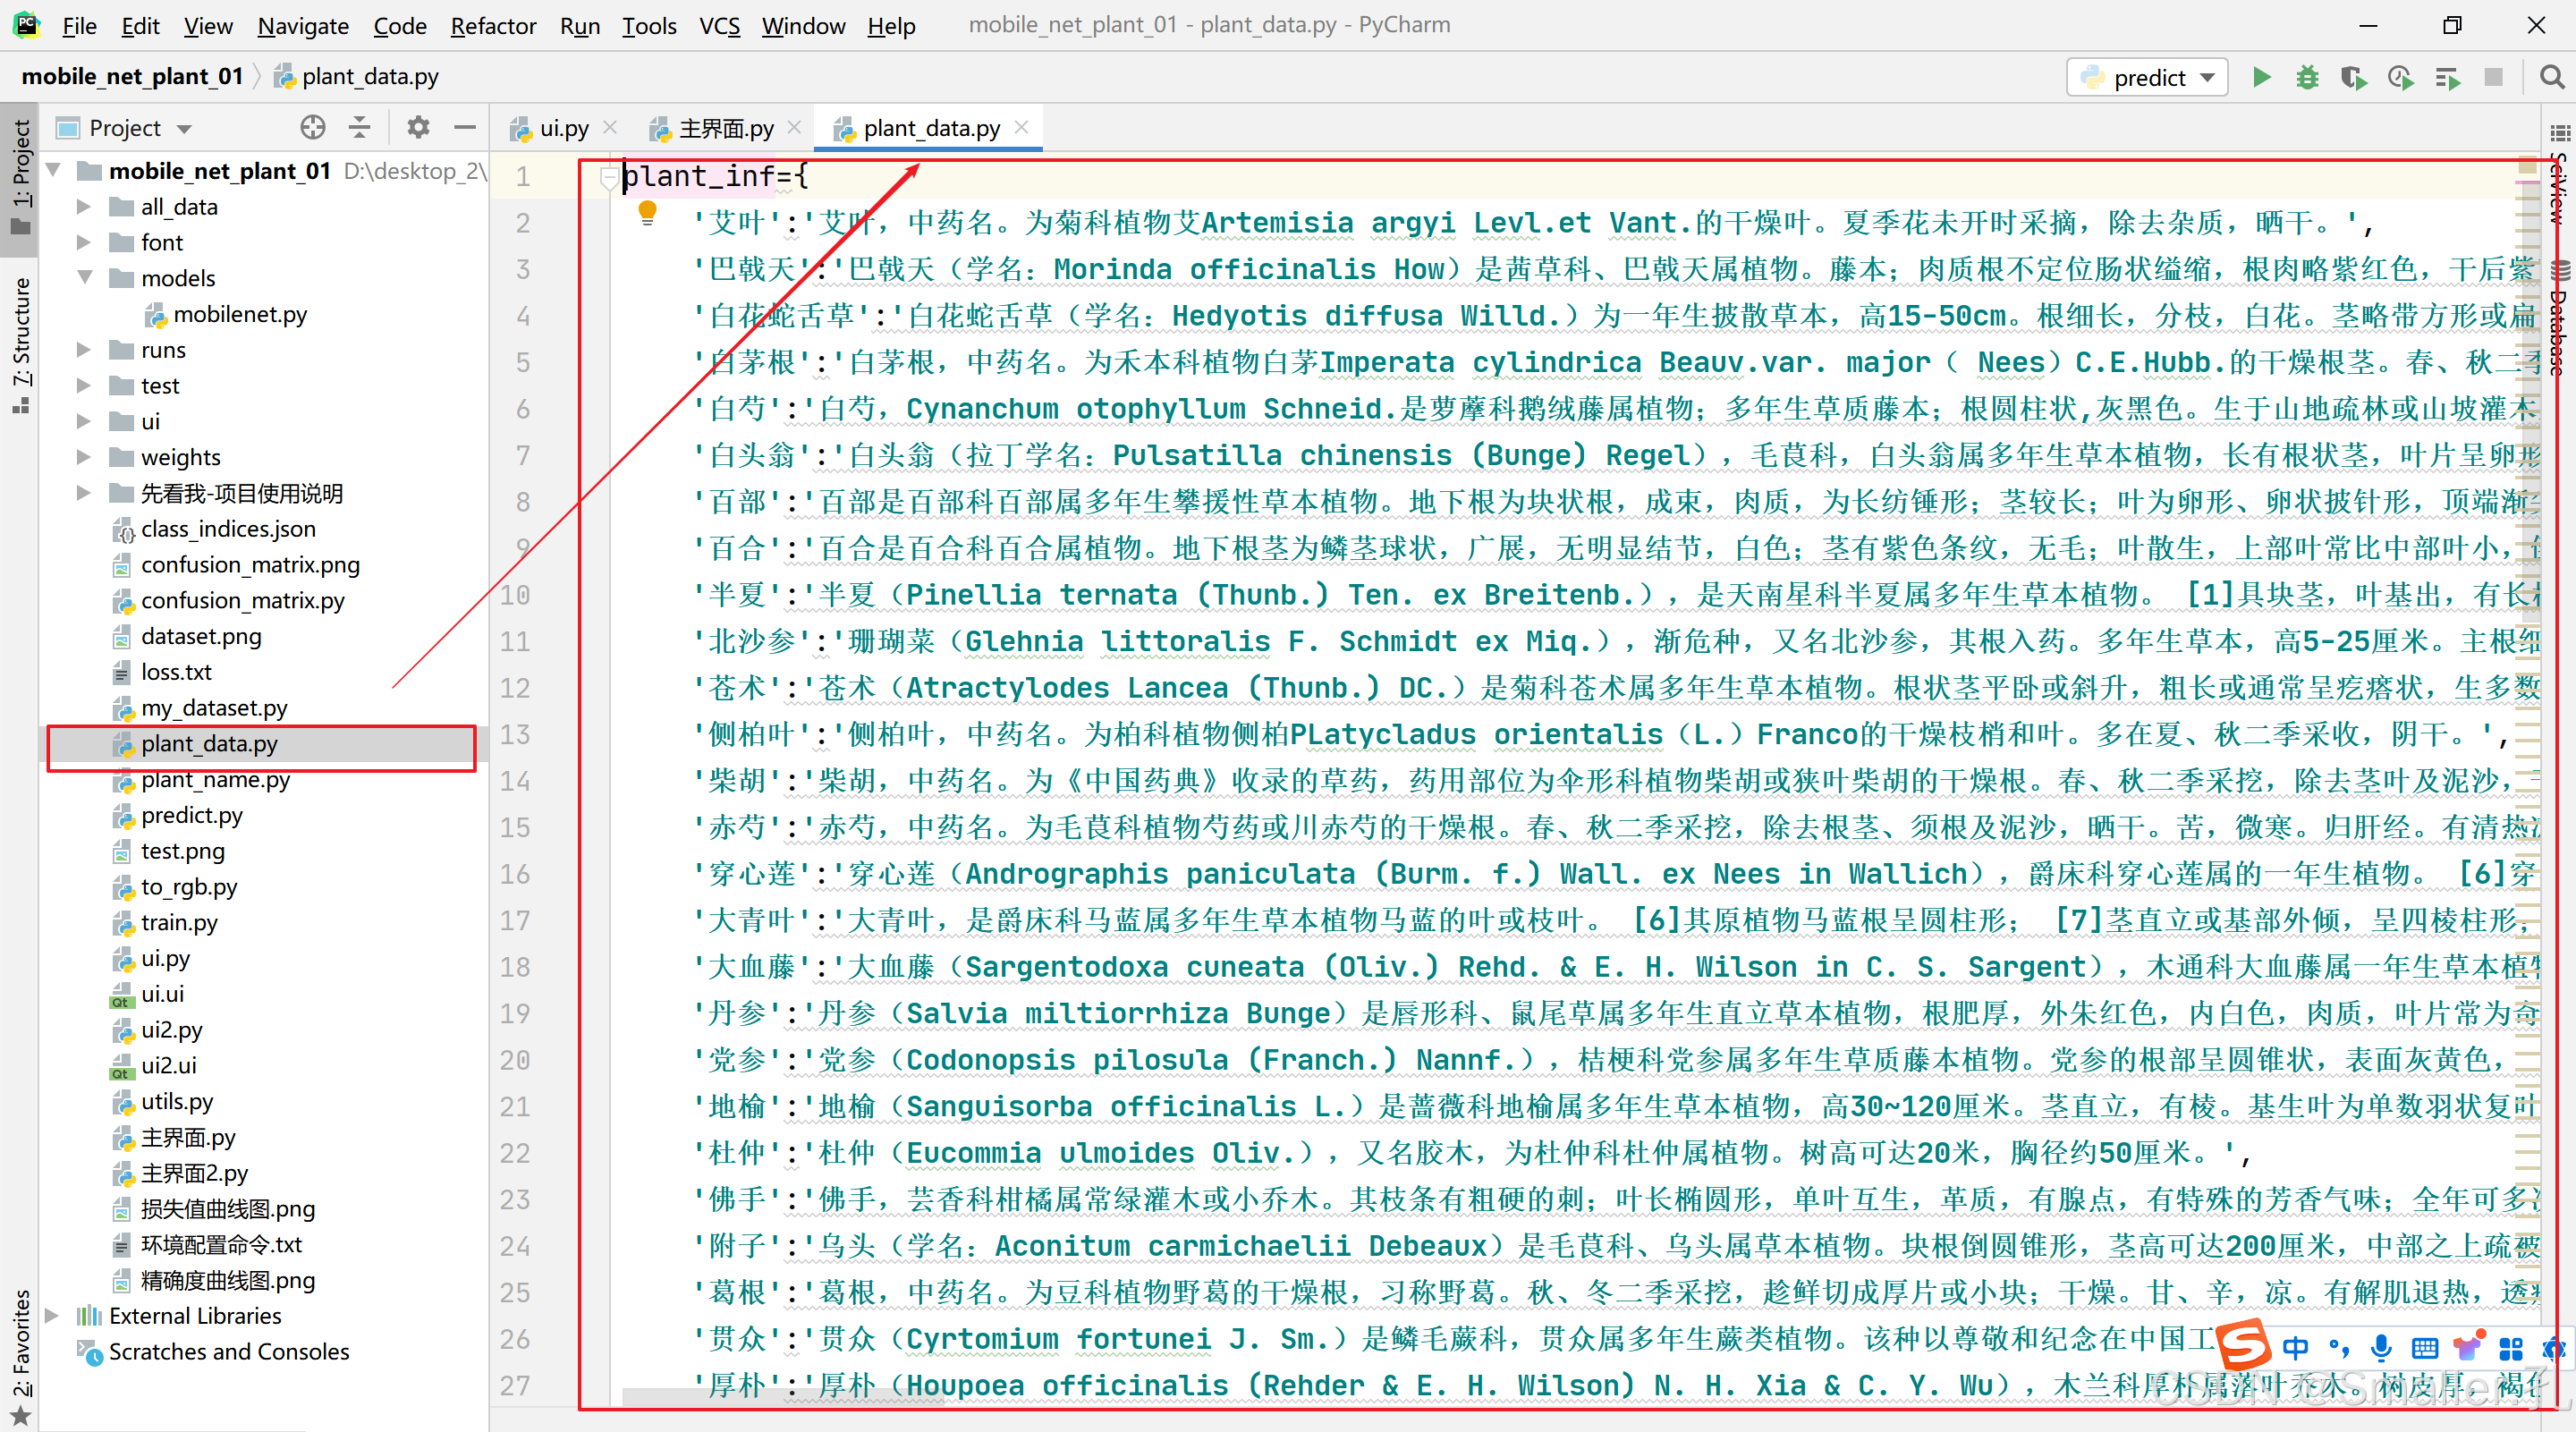This screenshot has height=1432, width=2576.
Task: Open the Help menu
Action: (x=891, y=26)
